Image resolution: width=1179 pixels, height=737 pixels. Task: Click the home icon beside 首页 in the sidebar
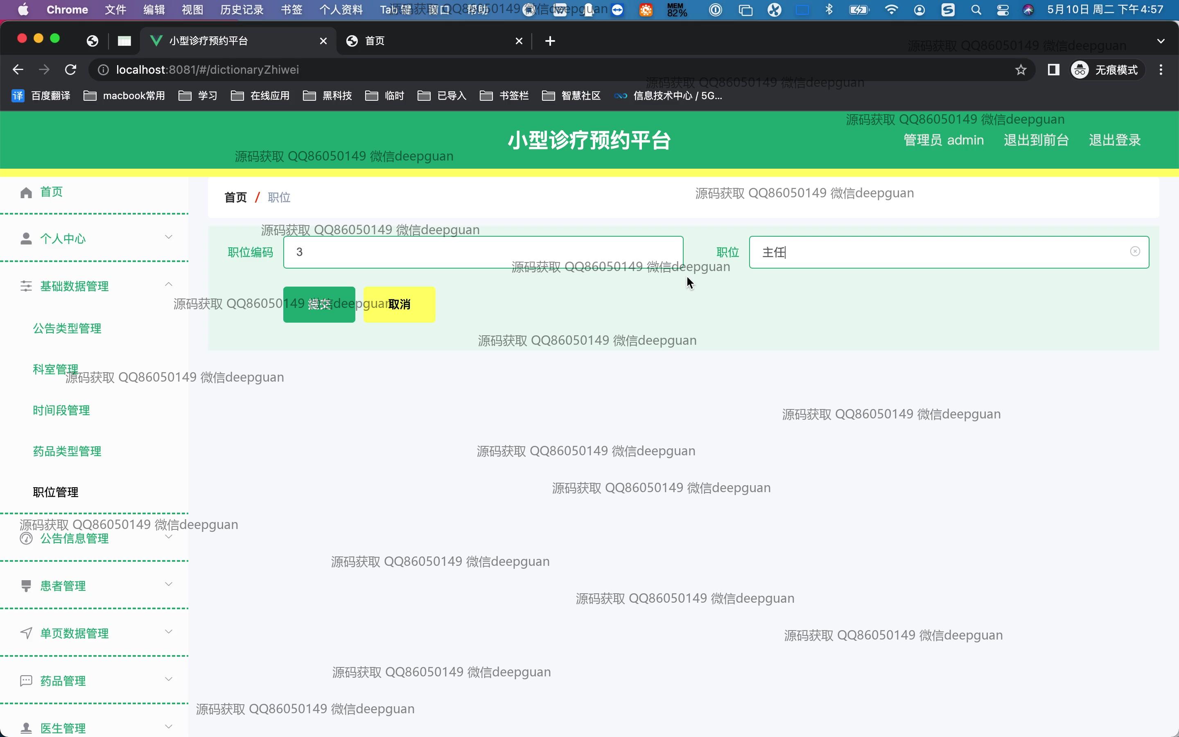click(26, 192)
